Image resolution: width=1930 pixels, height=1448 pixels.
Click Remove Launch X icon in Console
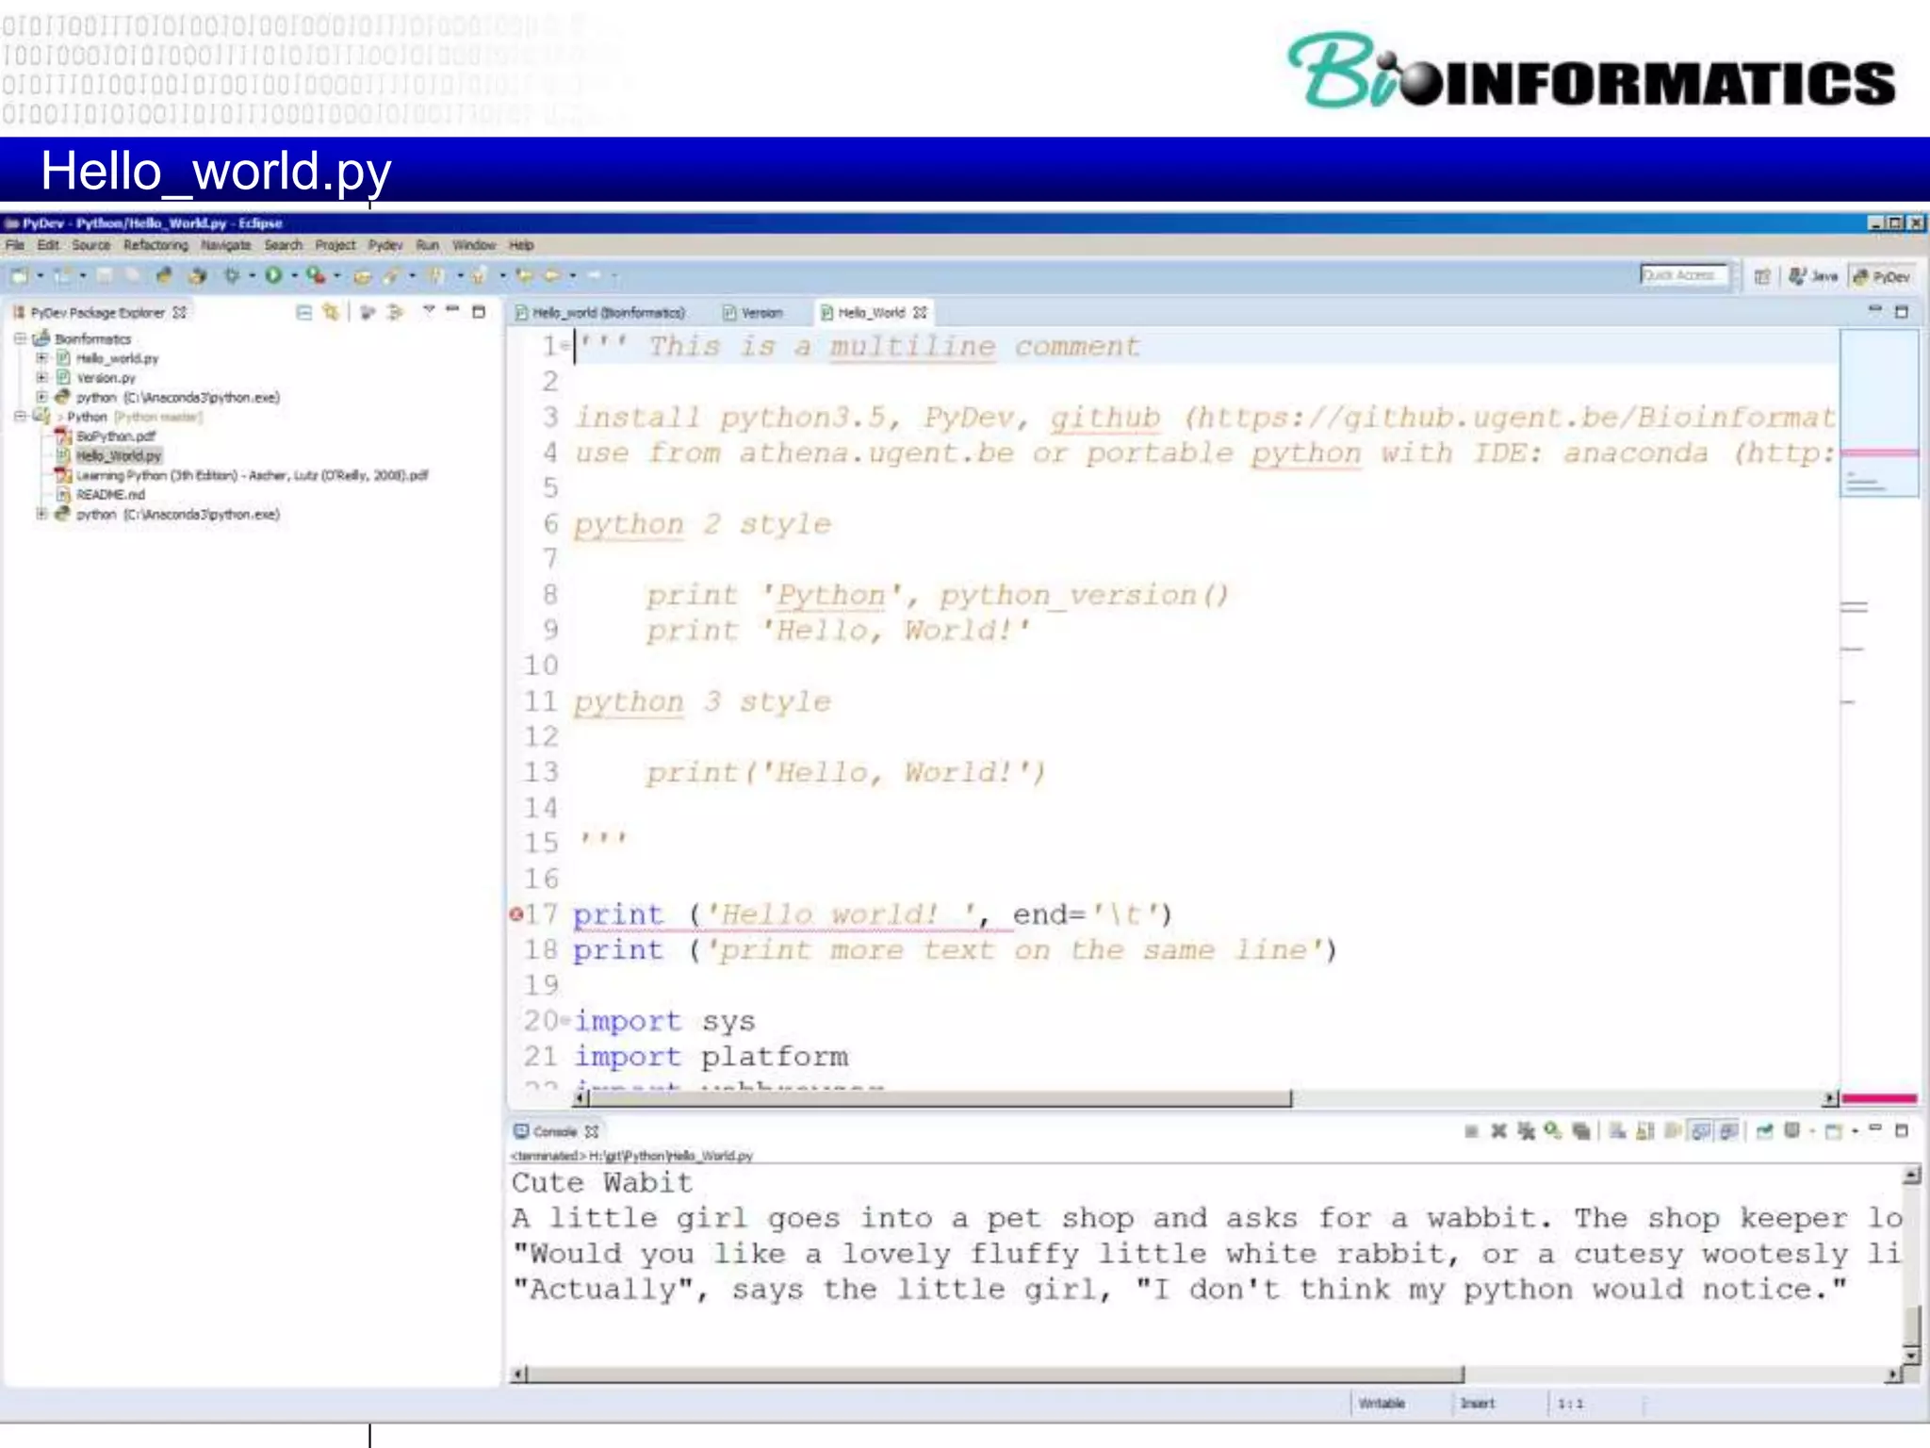pyautogui.click(x=1498, y=1131)
